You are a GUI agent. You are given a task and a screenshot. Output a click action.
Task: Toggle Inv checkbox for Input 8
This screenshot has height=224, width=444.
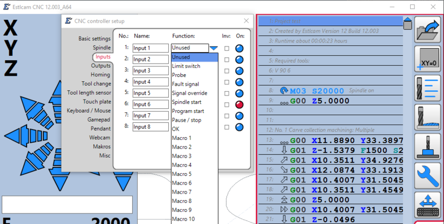(226, 127)
